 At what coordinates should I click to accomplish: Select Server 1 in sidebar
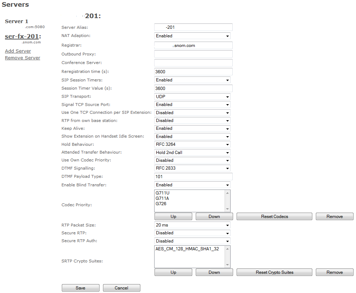(x=17, y=21)
